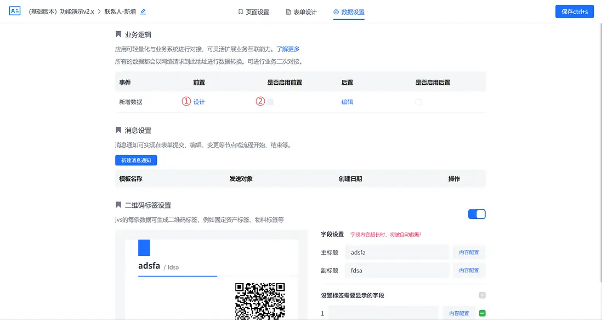
Task: Toggle 是否启用前置 checkbox for 新增数据
Action: [x=270, y=102]
